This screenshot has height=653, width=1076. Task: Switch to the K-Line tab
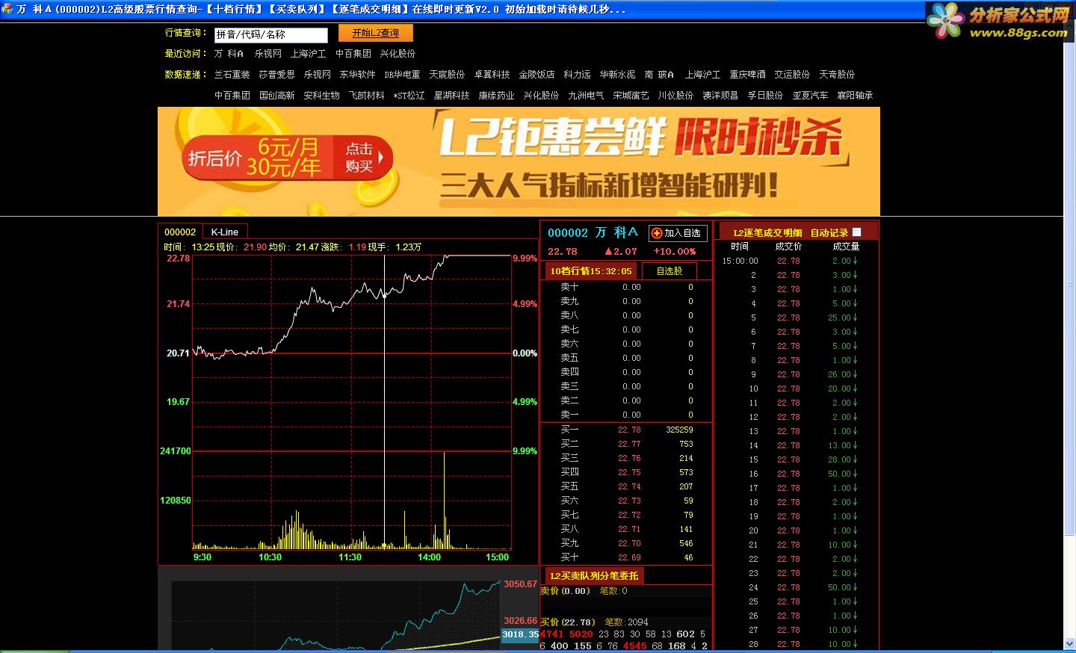point(224,232)
